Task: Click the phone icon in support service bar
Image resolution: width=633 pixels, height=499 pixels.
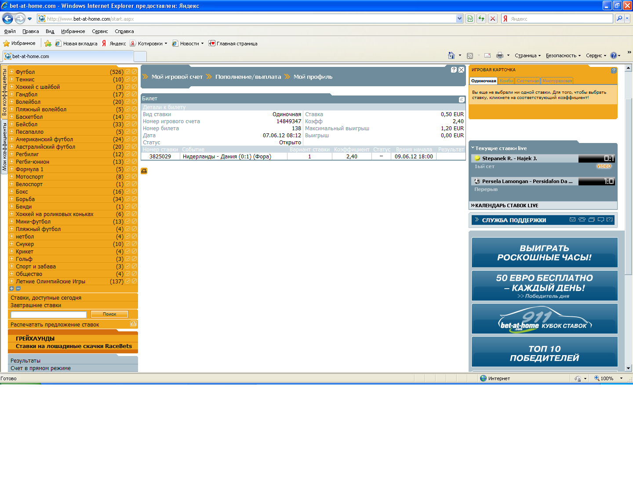Action: 582,220
